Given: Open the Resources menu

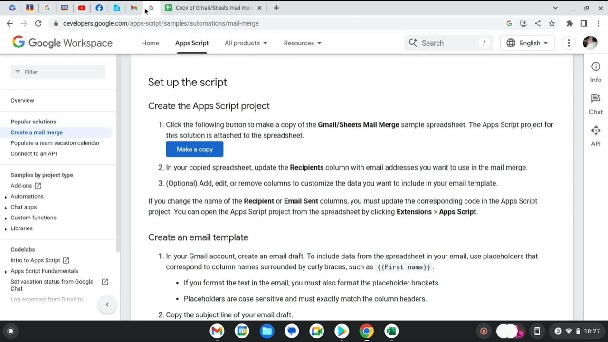Looking at the screenshot, I should [x=303, y=43].
